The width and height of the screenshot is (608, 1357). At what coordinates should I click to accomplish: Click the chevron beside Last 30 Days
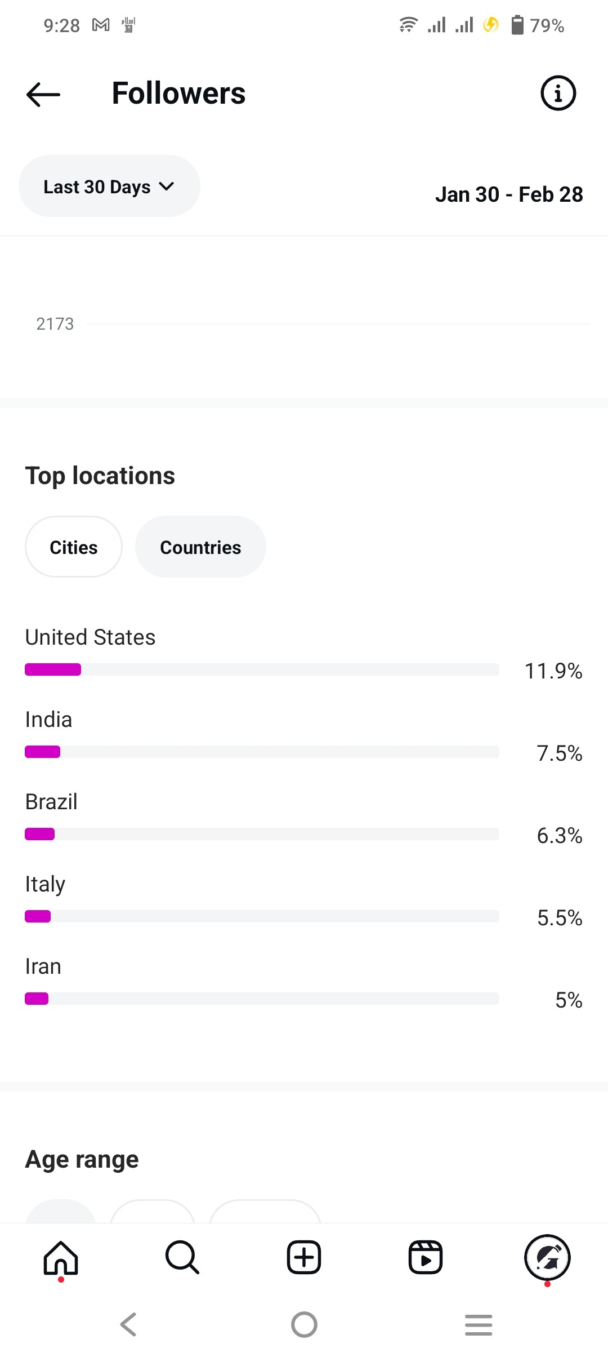167,186
